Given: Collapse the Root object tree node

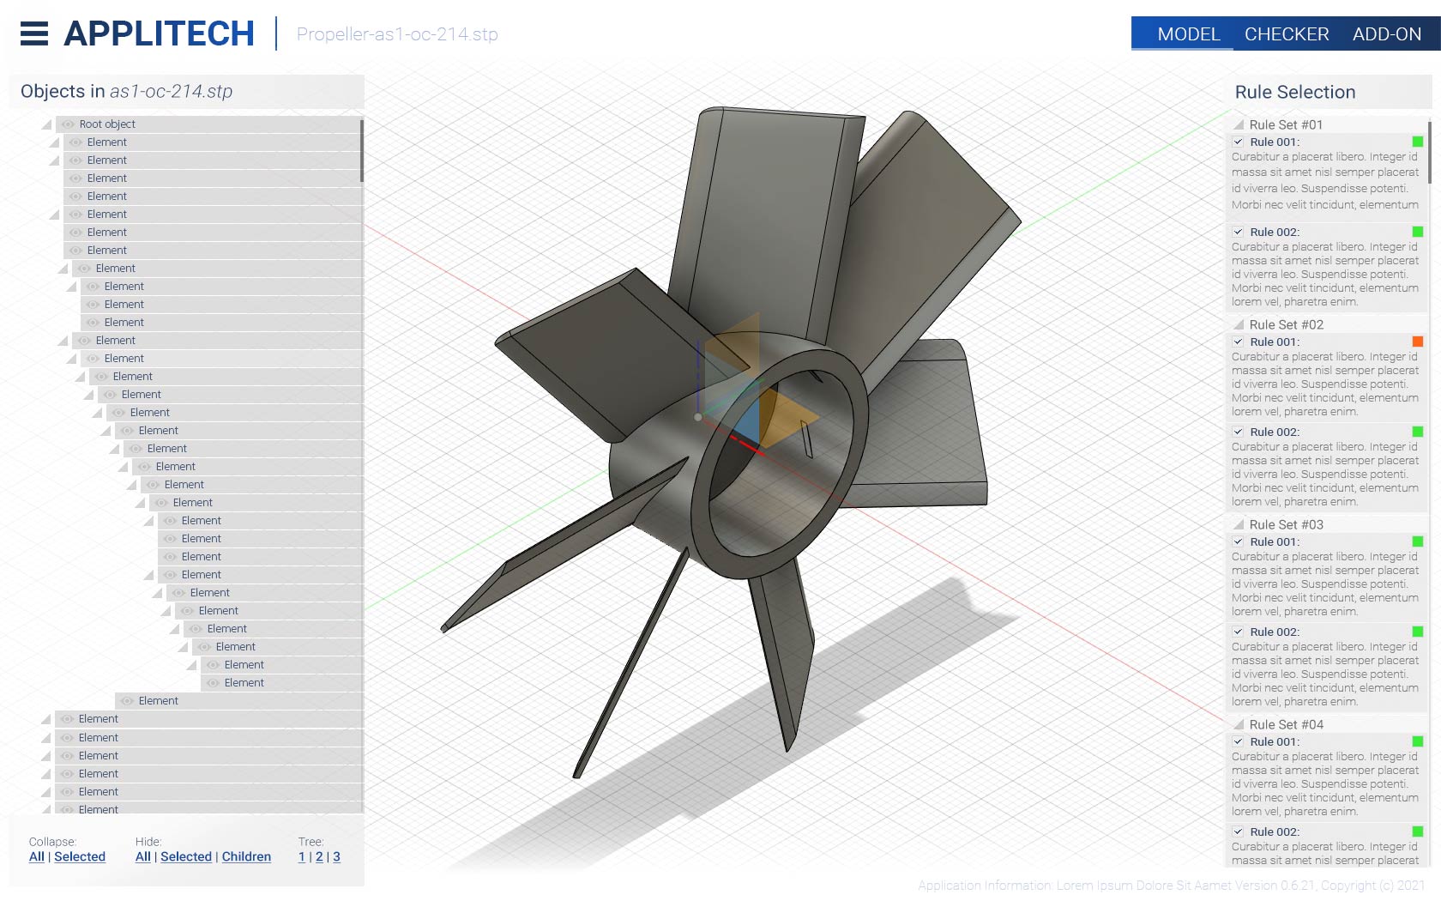Looking at the screenshot, I should tap(46, 124).
